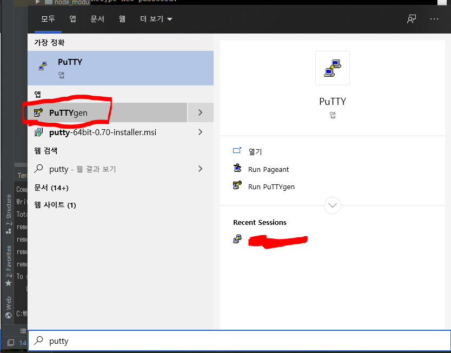
Task: Switch to the 문서 tab
Action: point(97,19)
